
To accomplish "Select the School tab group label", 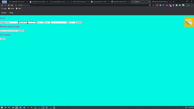I will click(x=4, y=2).
